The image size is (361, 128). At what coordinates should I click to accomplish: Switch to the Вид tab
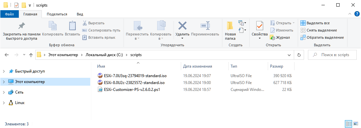[80, 14]
